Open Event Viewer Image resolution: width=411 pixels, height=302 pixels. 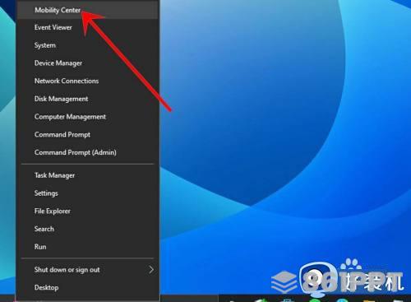[88, 27]
